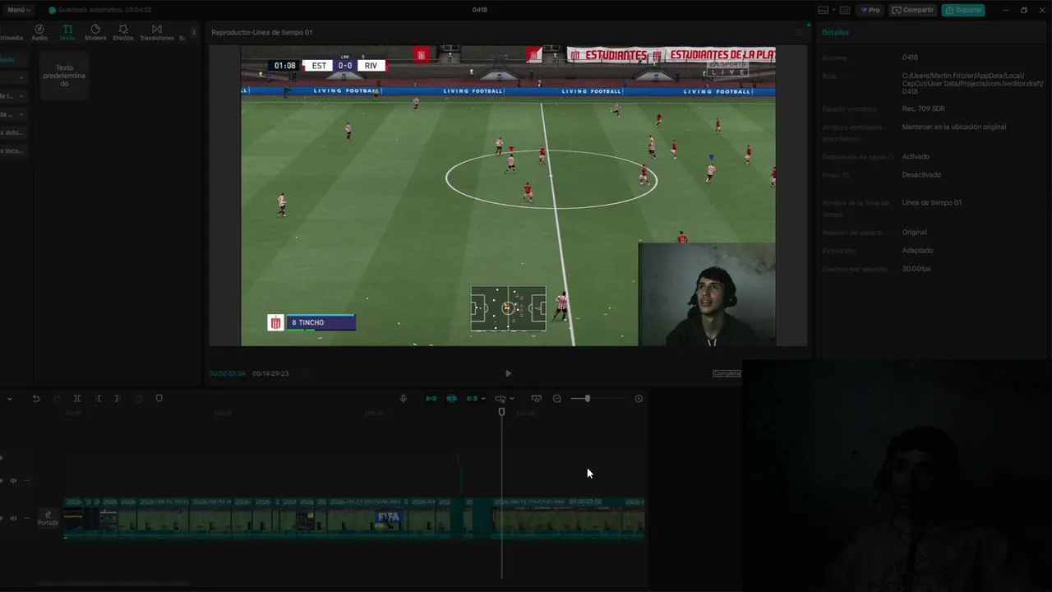Open the Menú dropdown
1052x592 pixels.
(x=18, y=10)
